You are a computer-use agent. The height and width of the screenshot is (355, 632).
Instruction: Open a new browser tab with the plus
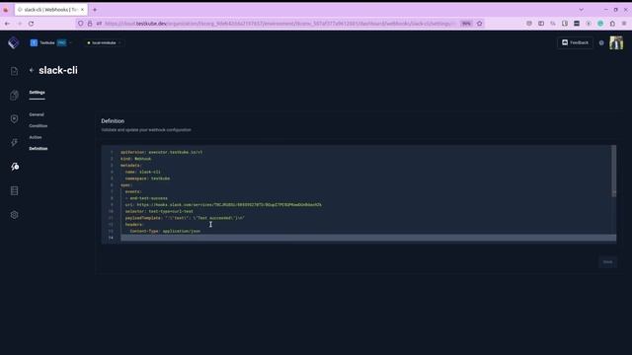95,9
